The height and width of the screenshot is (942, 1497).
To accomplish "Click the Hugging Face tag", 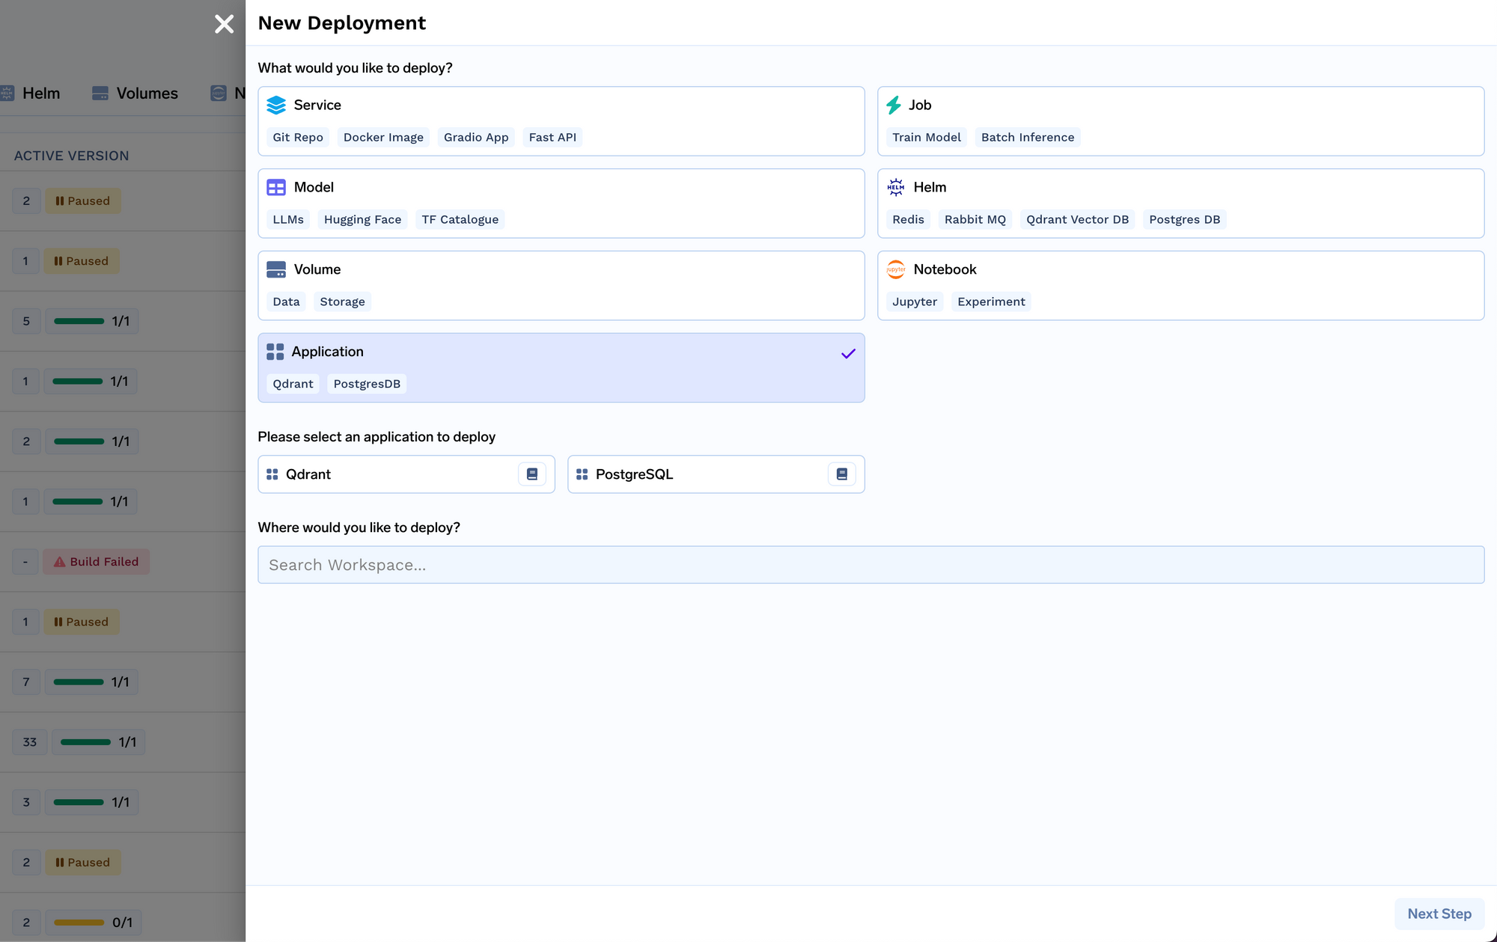I will pyautogui.click(x=362, y=220).
